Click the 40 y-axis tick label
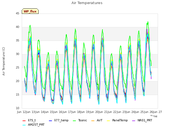The width and height of the screenshot is (174, 130). point(17,27)
